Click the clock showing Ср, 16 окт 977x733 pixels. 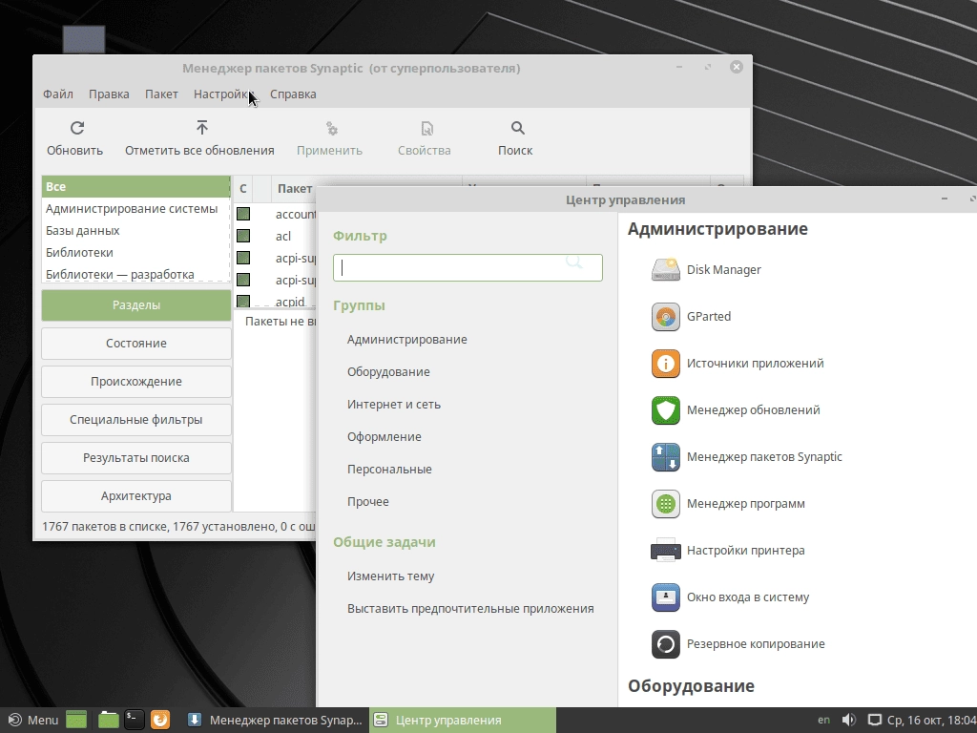pyautogui.click(x=931, y=720)
